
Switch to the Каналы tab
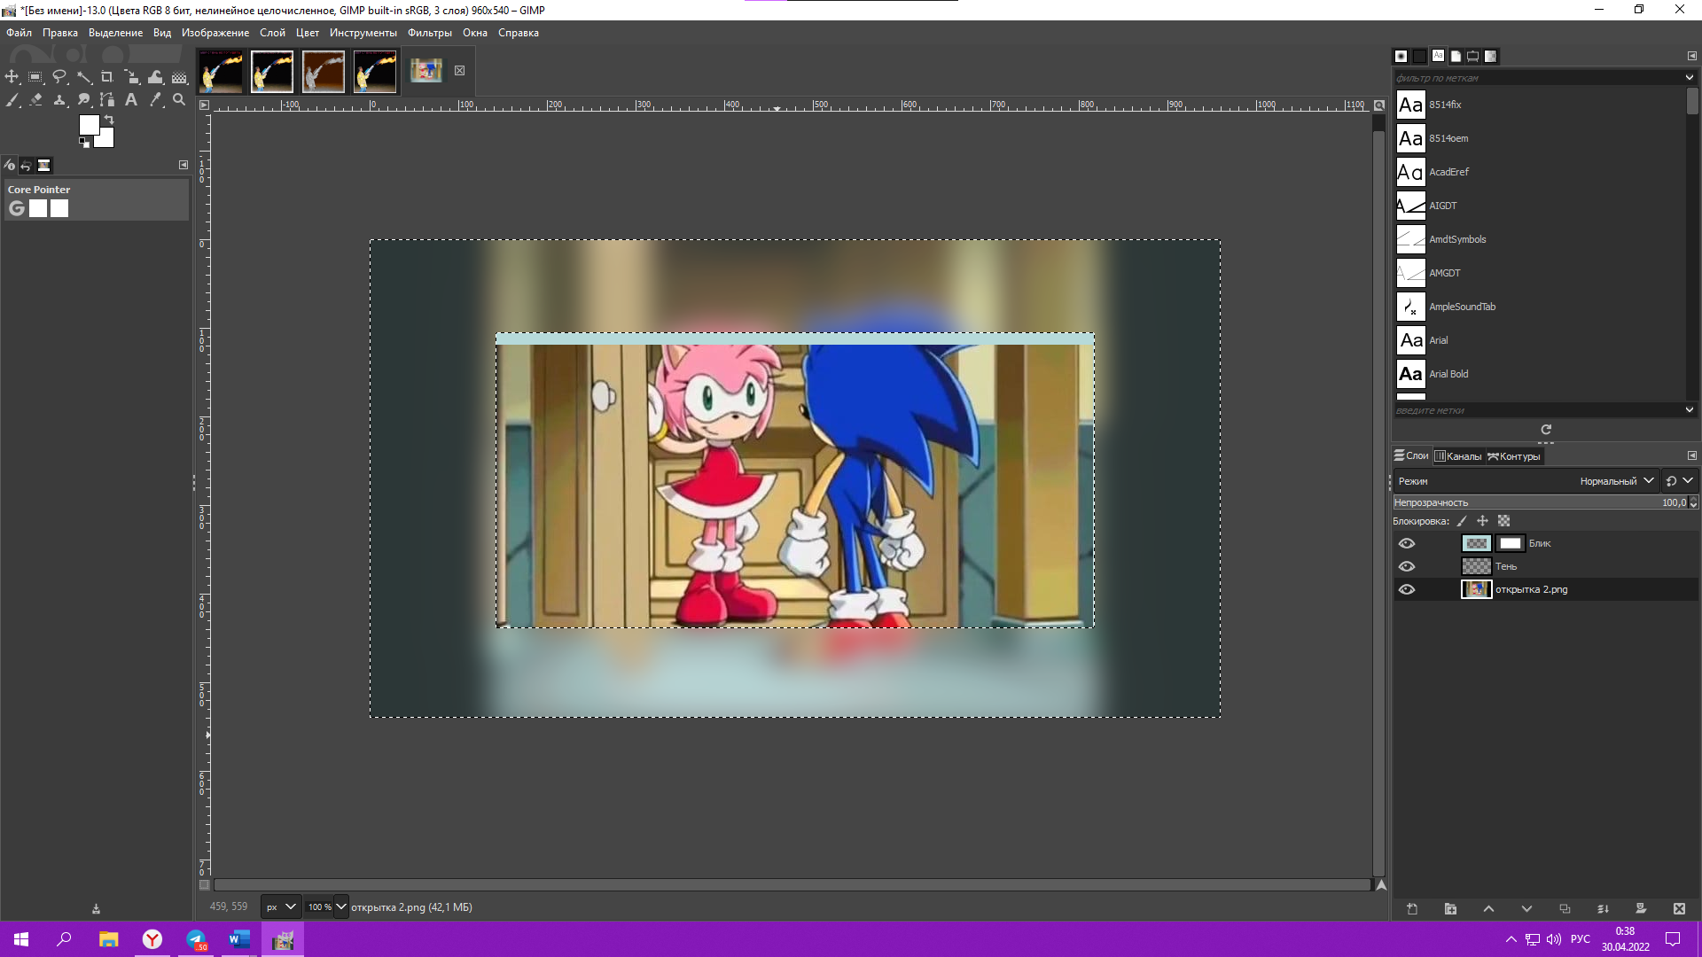point(1458,456)
